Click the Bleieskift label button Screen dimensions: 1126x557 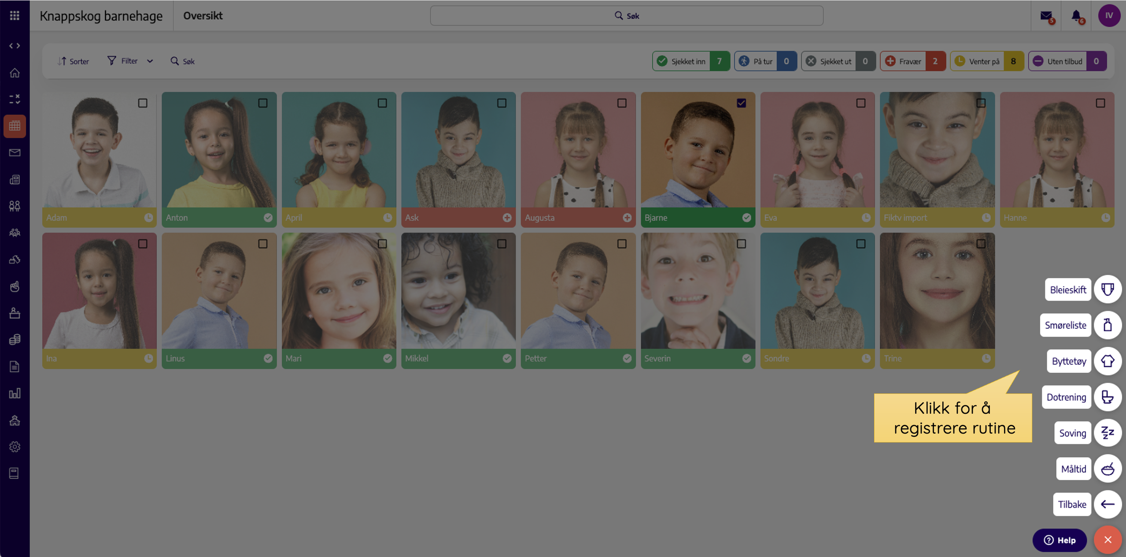click(x=1068, y=290)
